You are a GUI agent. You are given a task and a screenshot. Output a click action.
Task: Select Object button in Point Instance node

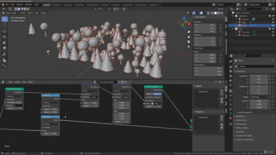149,94
